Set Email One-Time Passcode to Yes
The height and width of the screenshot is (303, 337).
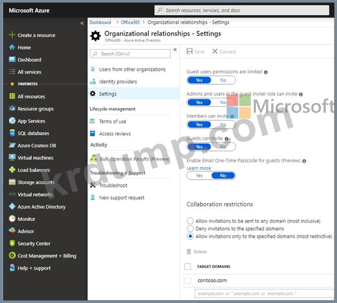tap(199, 175)
